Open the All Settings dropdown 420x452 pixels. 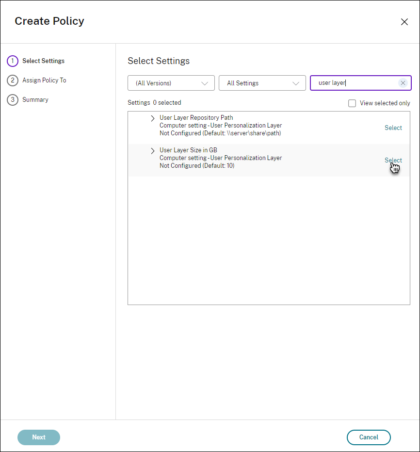coord(262,83)
